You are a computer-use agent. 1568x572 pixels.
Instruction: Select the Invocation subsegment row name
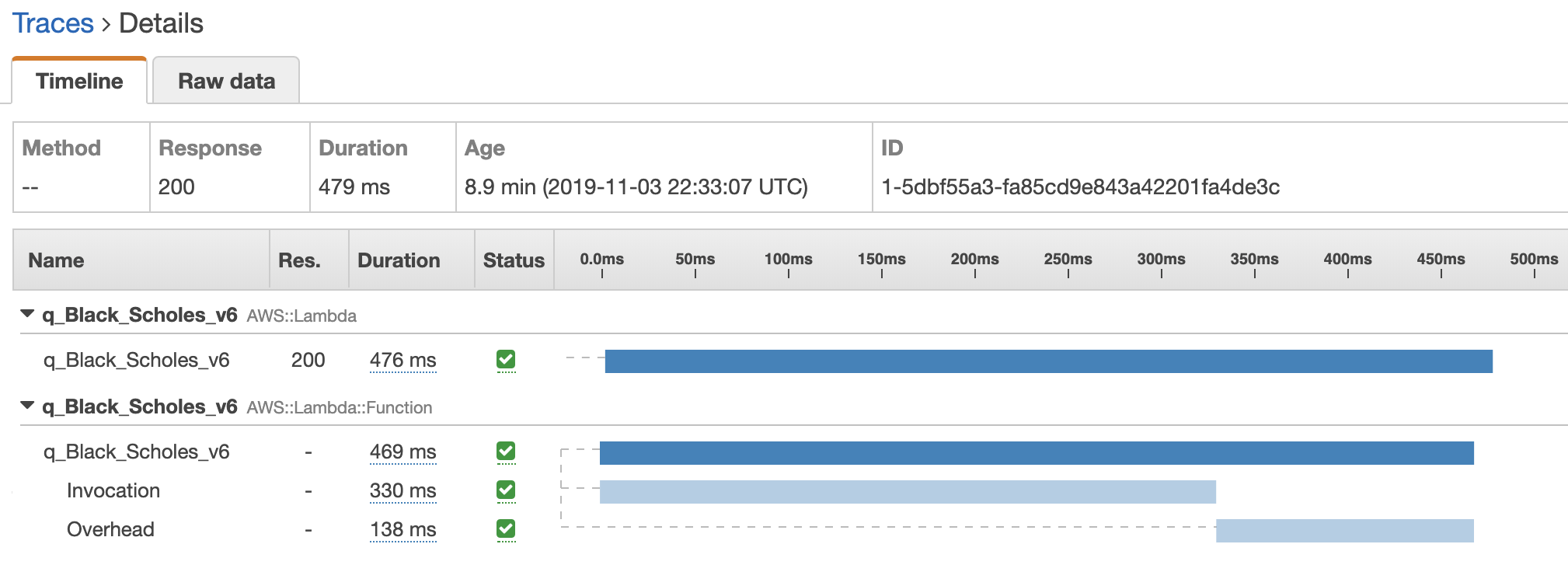[113, 491]
